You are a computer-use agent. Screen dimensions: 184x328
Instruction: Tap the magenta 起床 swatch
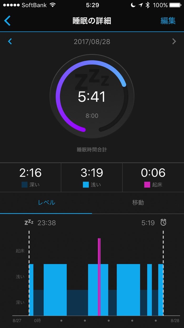(x=147, y=185)
